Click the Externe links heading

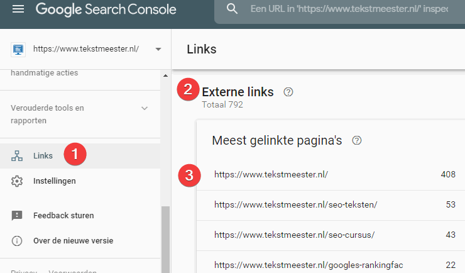click(x=238, y=92)
